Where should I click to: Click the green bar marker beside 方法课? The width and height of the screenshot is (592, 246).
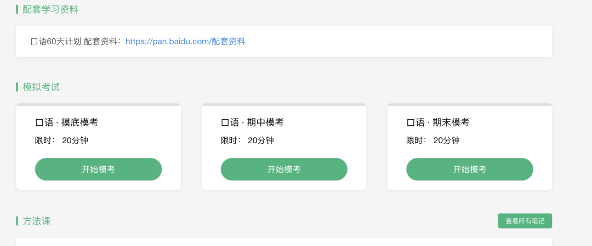click(x=17, y=221)
